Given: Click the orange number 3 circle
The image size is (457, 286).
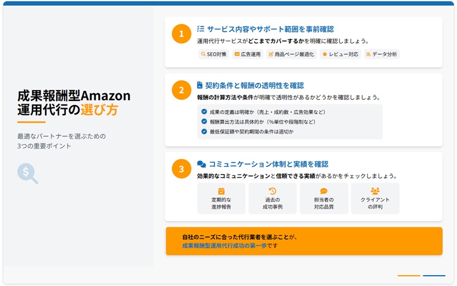Looking at the screenshot, I should pyautogui.click(x=181, y=169).
